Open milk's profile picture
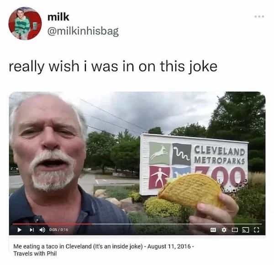Viewport: 274px width, 265px height. pyautogui.click(x=25, y=24)
